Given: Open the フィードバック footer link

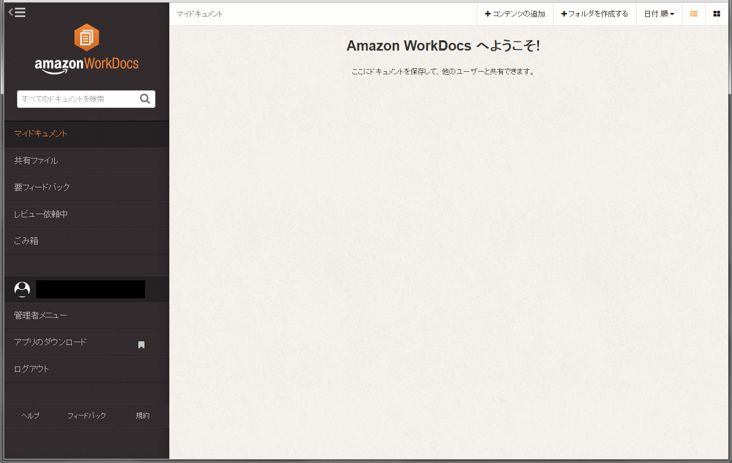Looking at the screenshot, I should coord(87,416).
